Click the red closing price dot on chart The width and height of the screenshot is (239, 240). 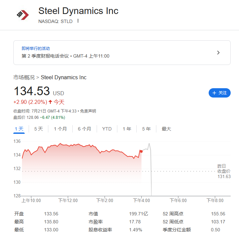tap(141, 151)
